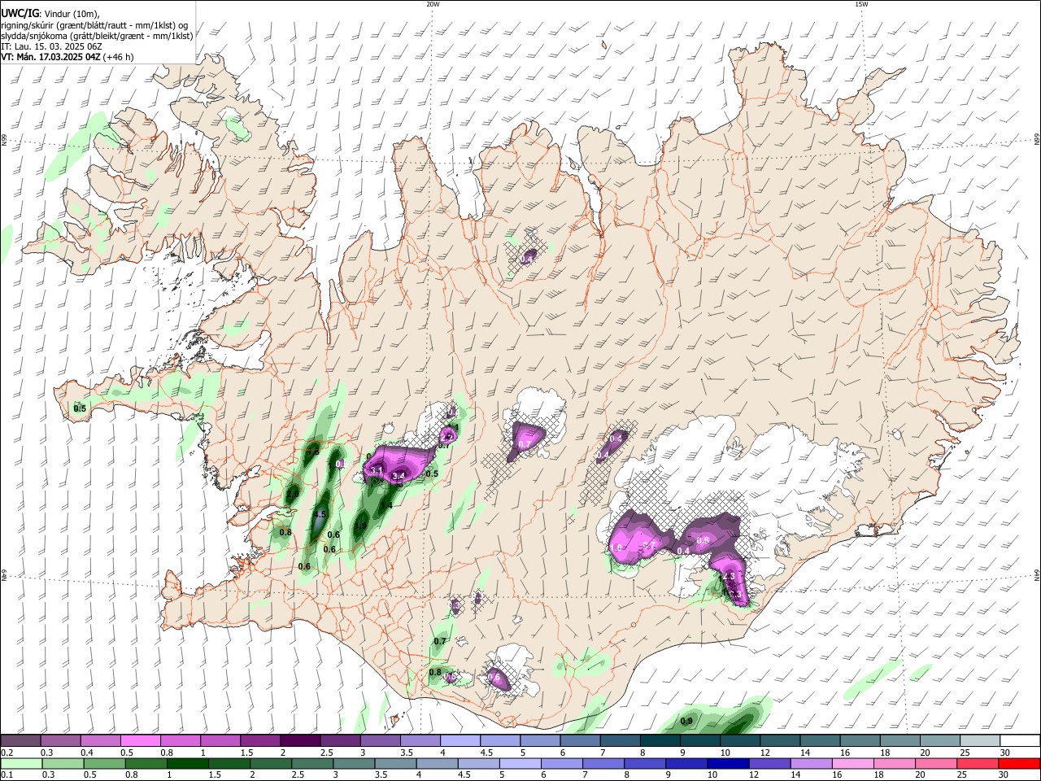Screen dimensions: 1041x781
Task: Click the lilac lower legend swatch between 14 and 16
Action: point(812,763)
